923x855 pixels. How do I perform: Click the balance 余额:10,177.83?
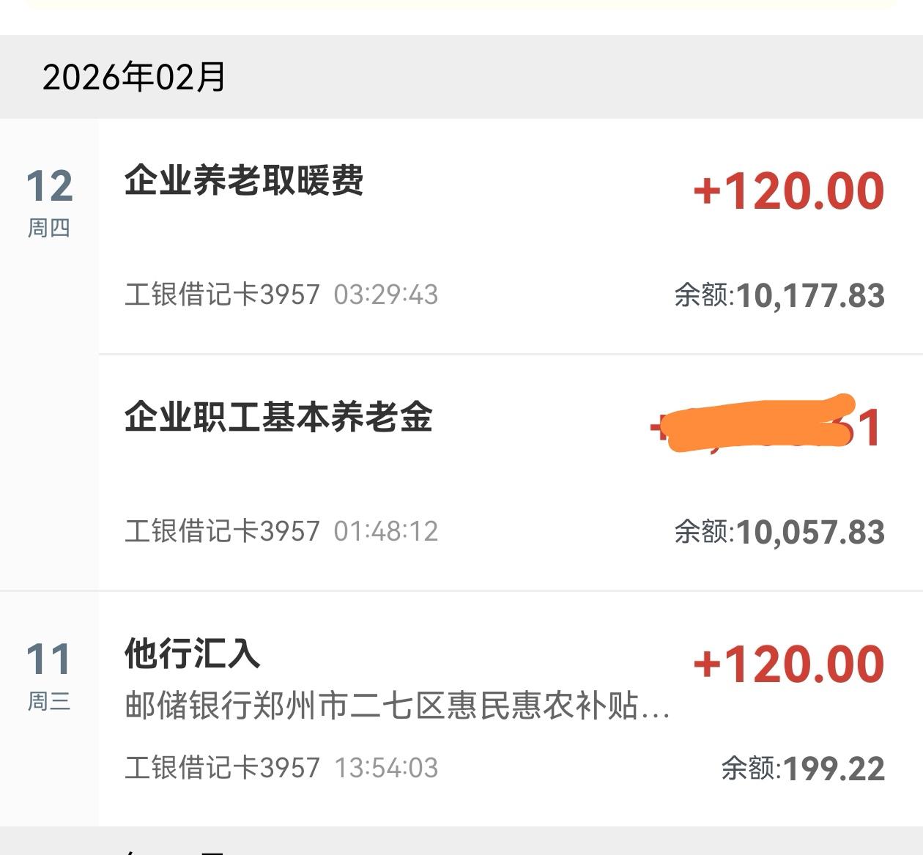click(x=782, y=293)
